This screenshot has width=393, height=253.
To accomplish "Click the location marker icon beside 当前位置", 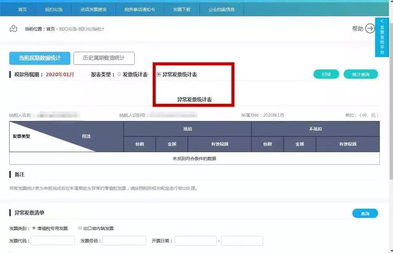I will [x=13, y=28].
